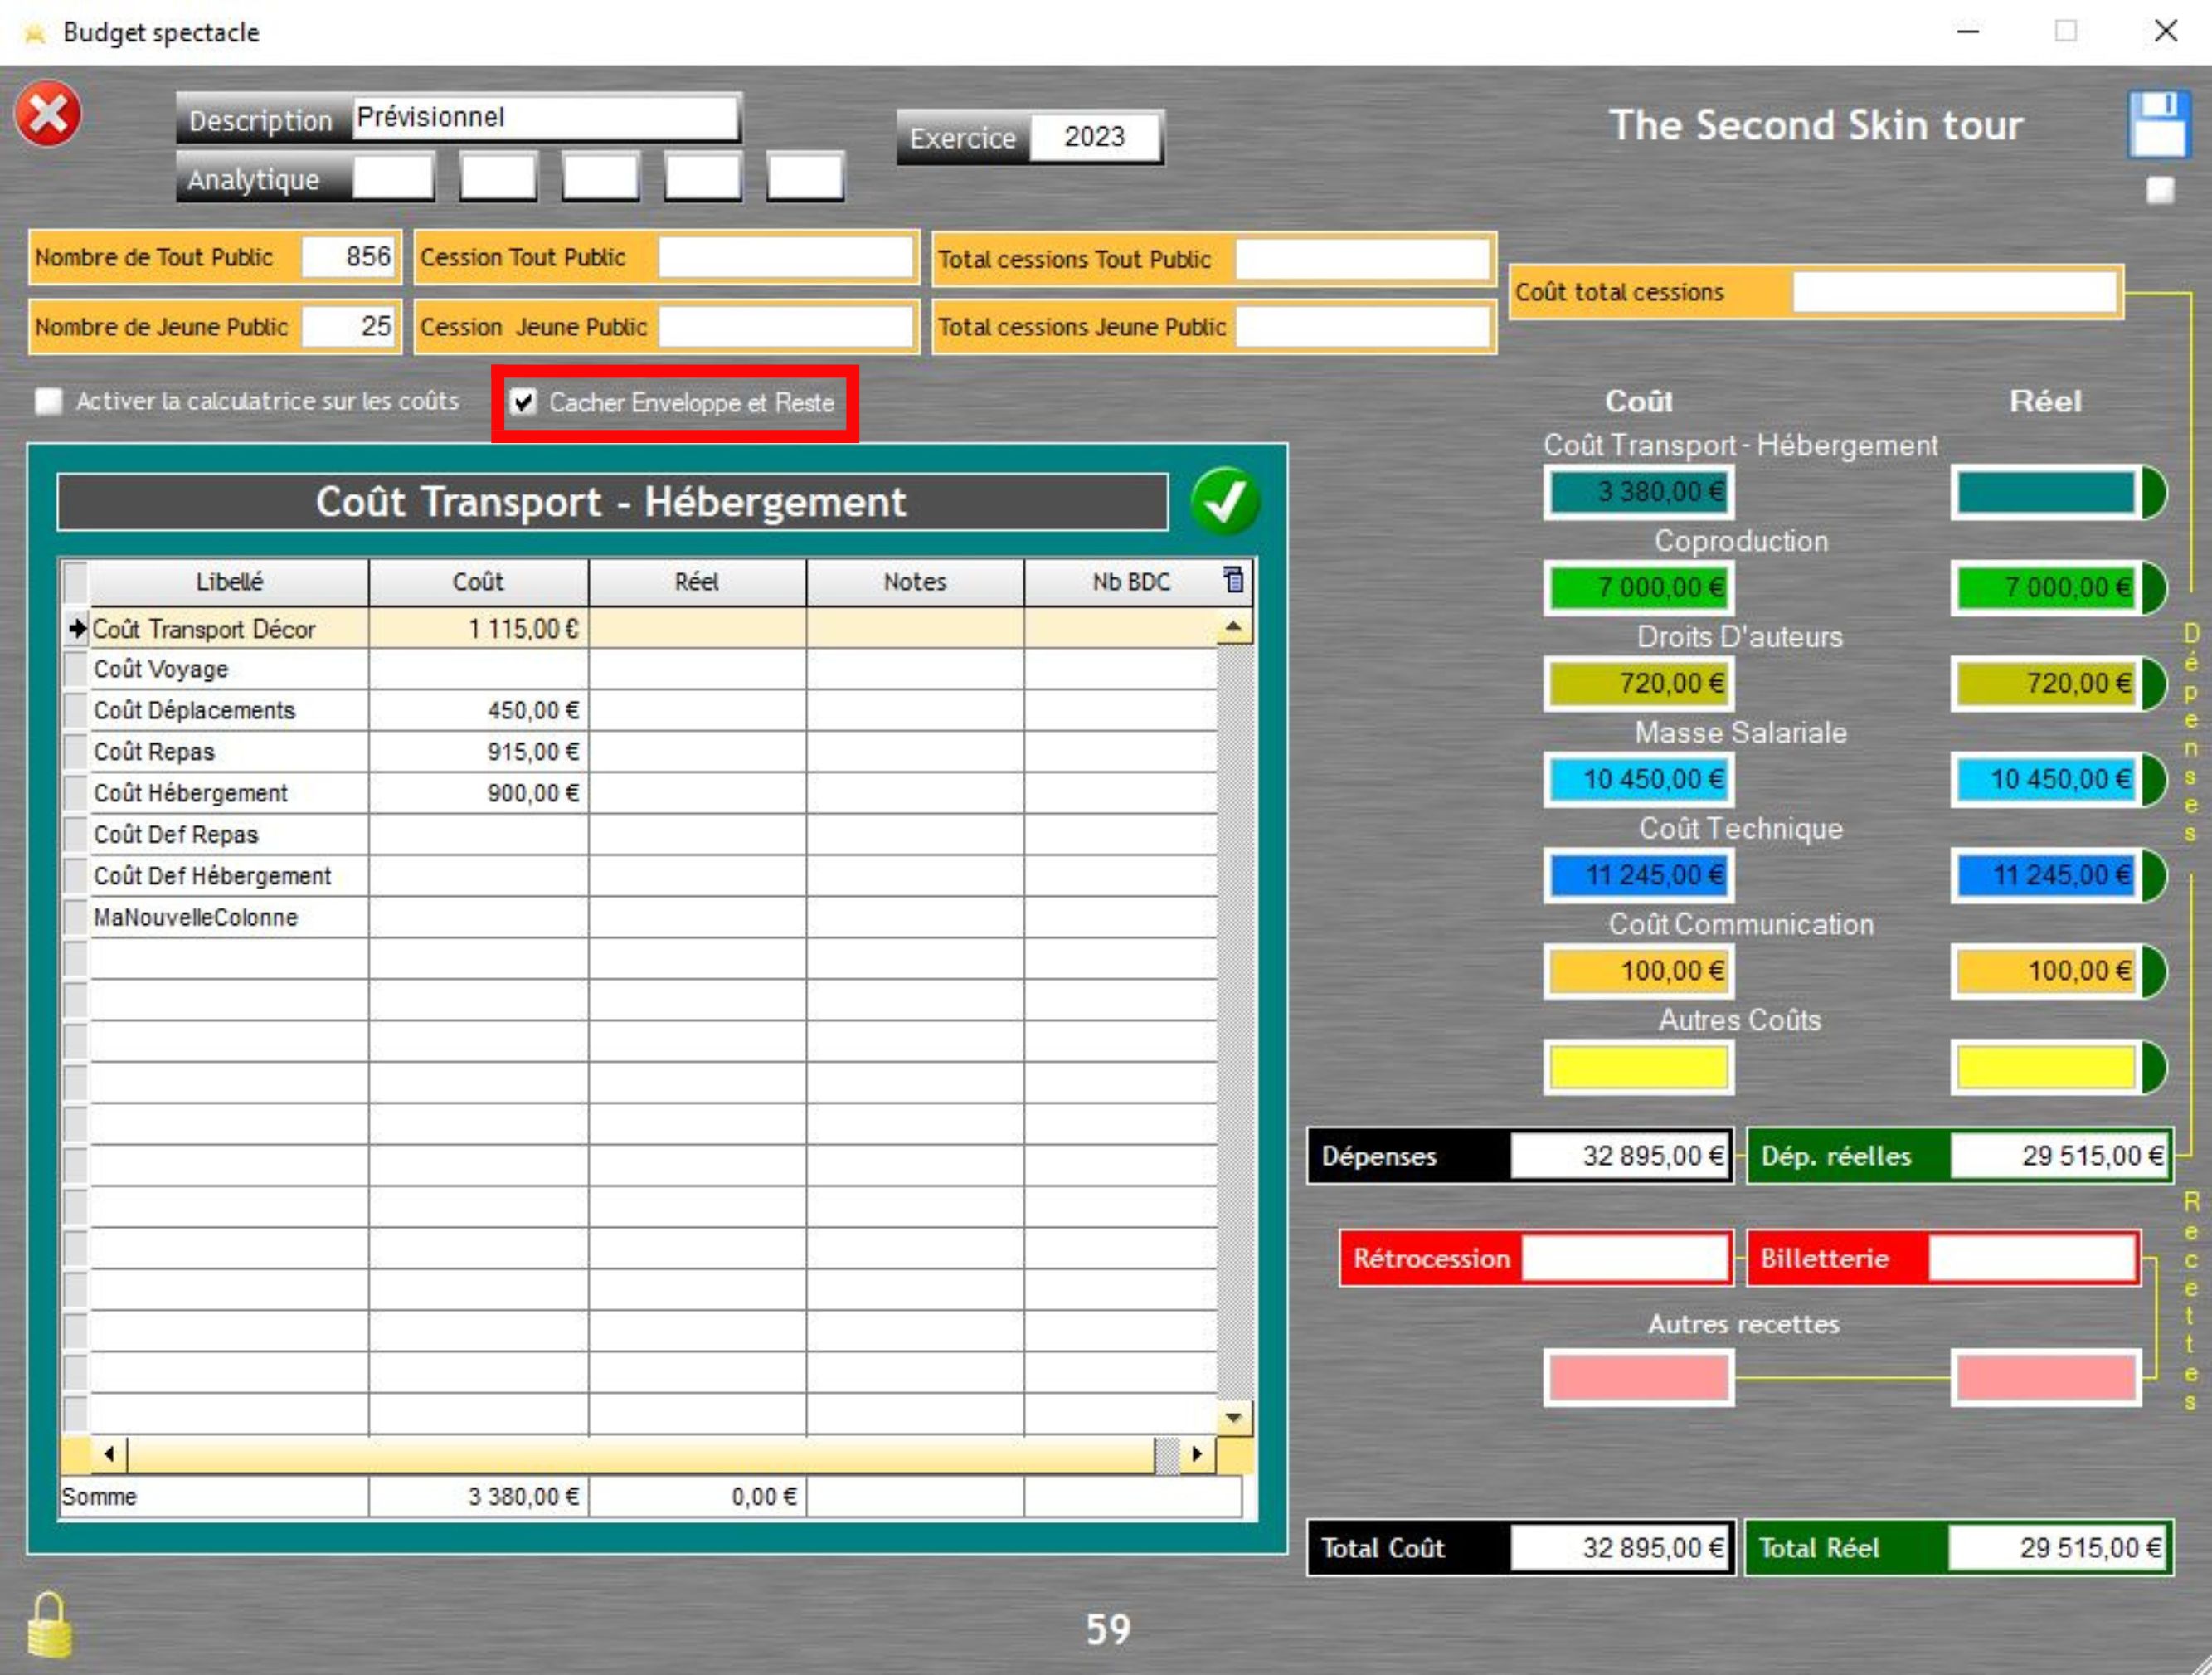Click green half-circle beside Droits D'auteurs Réel
The image size is (2212, 1675).
click(2153, 684)
